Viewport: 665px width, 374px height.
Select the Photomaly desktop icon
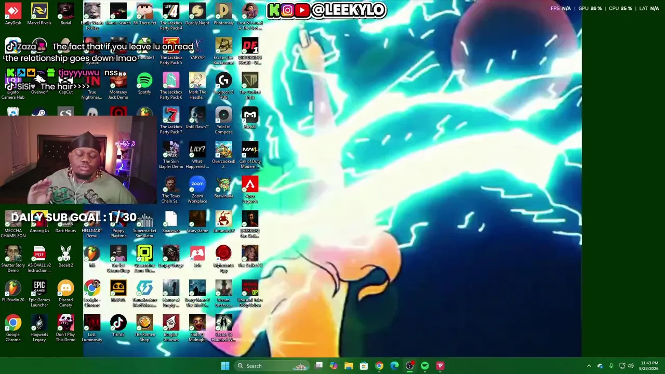point(223,14)
